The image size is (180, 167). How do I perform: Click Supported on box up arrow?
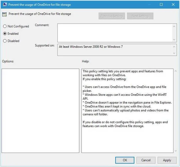(174, 47)
